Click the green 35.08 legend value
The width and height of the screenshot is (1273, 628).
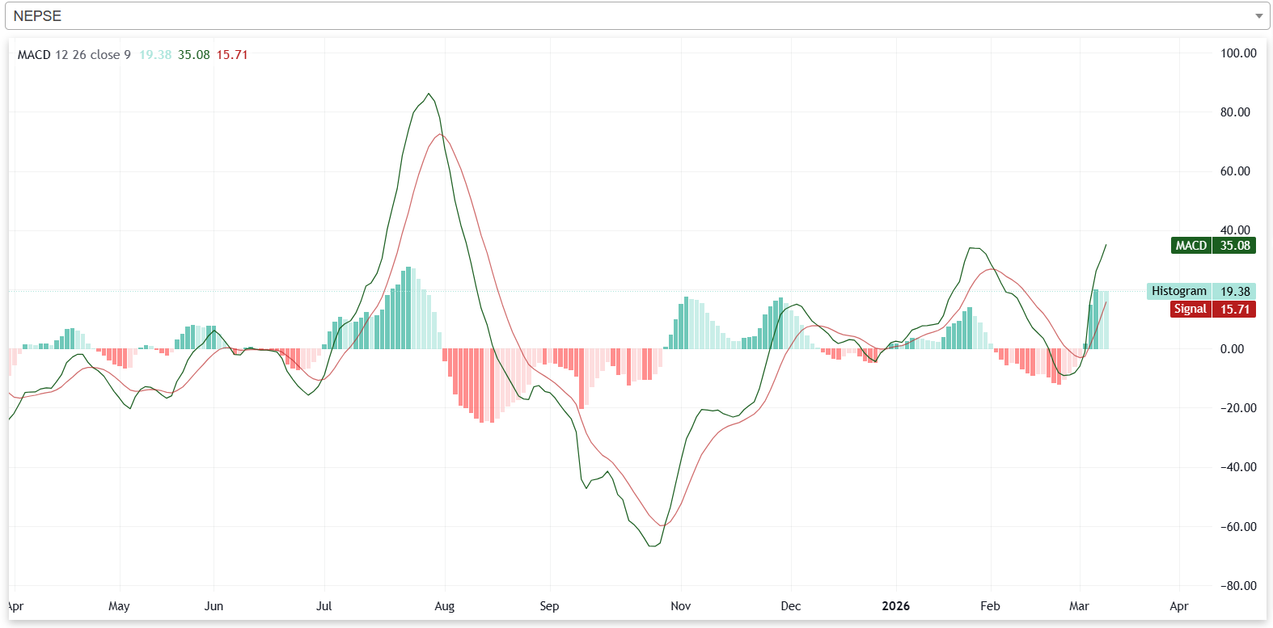pos(194,55)
